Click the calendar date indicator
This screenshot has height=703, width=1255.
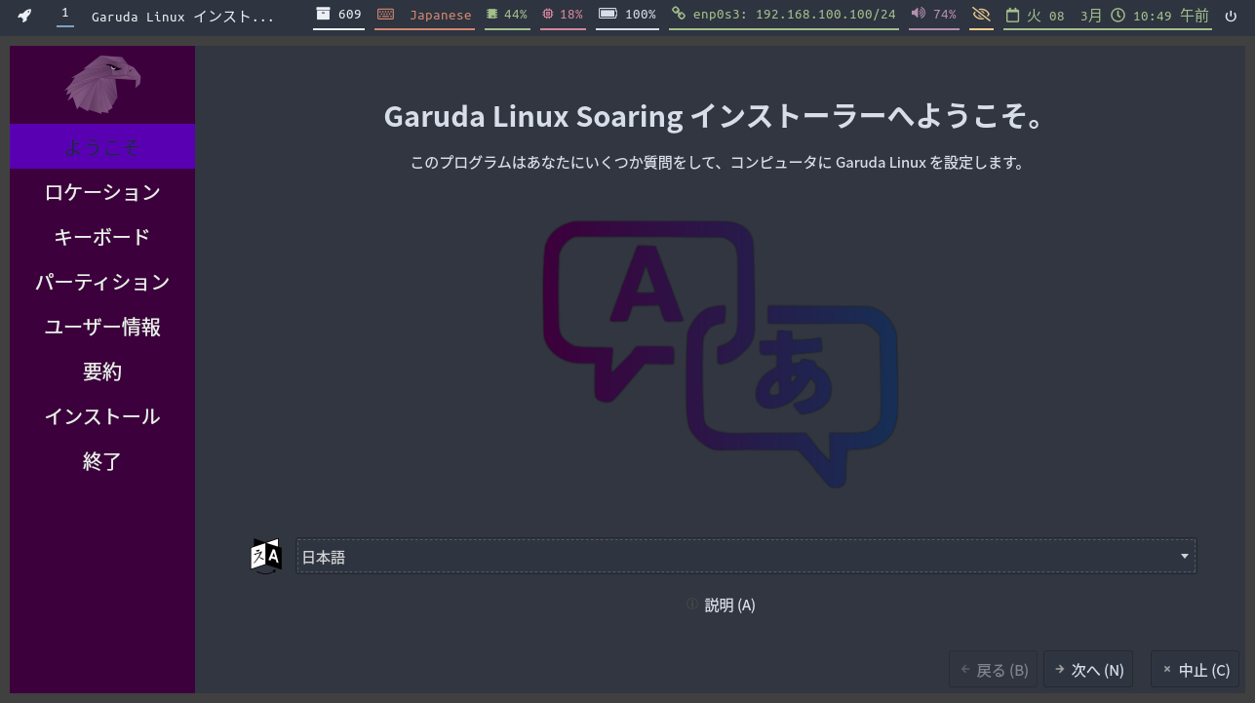(1053, 15)
